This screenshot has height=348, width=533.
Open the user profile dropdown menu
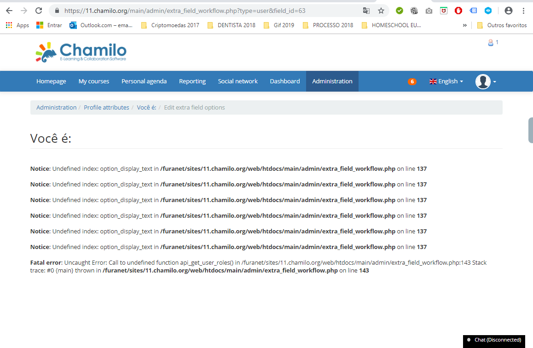click(x=485, y=81)
